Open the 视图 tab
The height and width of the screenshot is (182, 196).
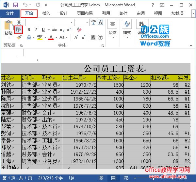click(x=158, y=13)
